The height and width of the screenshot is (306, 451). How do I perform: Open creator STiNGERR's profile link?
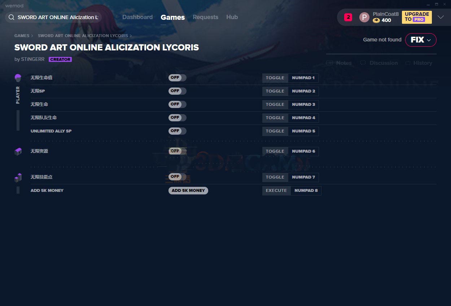[x=32, y=59]
